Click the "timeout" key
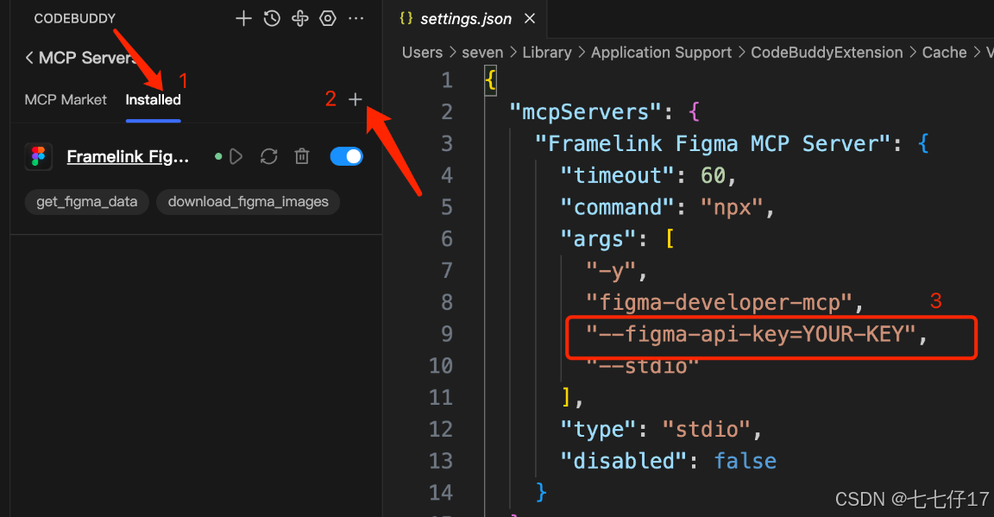 [617, 176]
